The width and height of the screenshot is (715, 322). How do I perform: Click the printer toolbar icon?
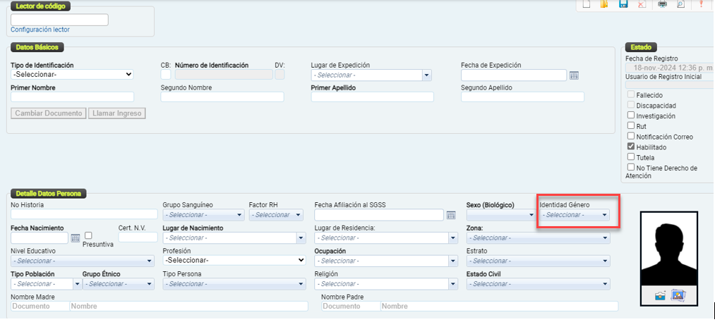[662, 4]
